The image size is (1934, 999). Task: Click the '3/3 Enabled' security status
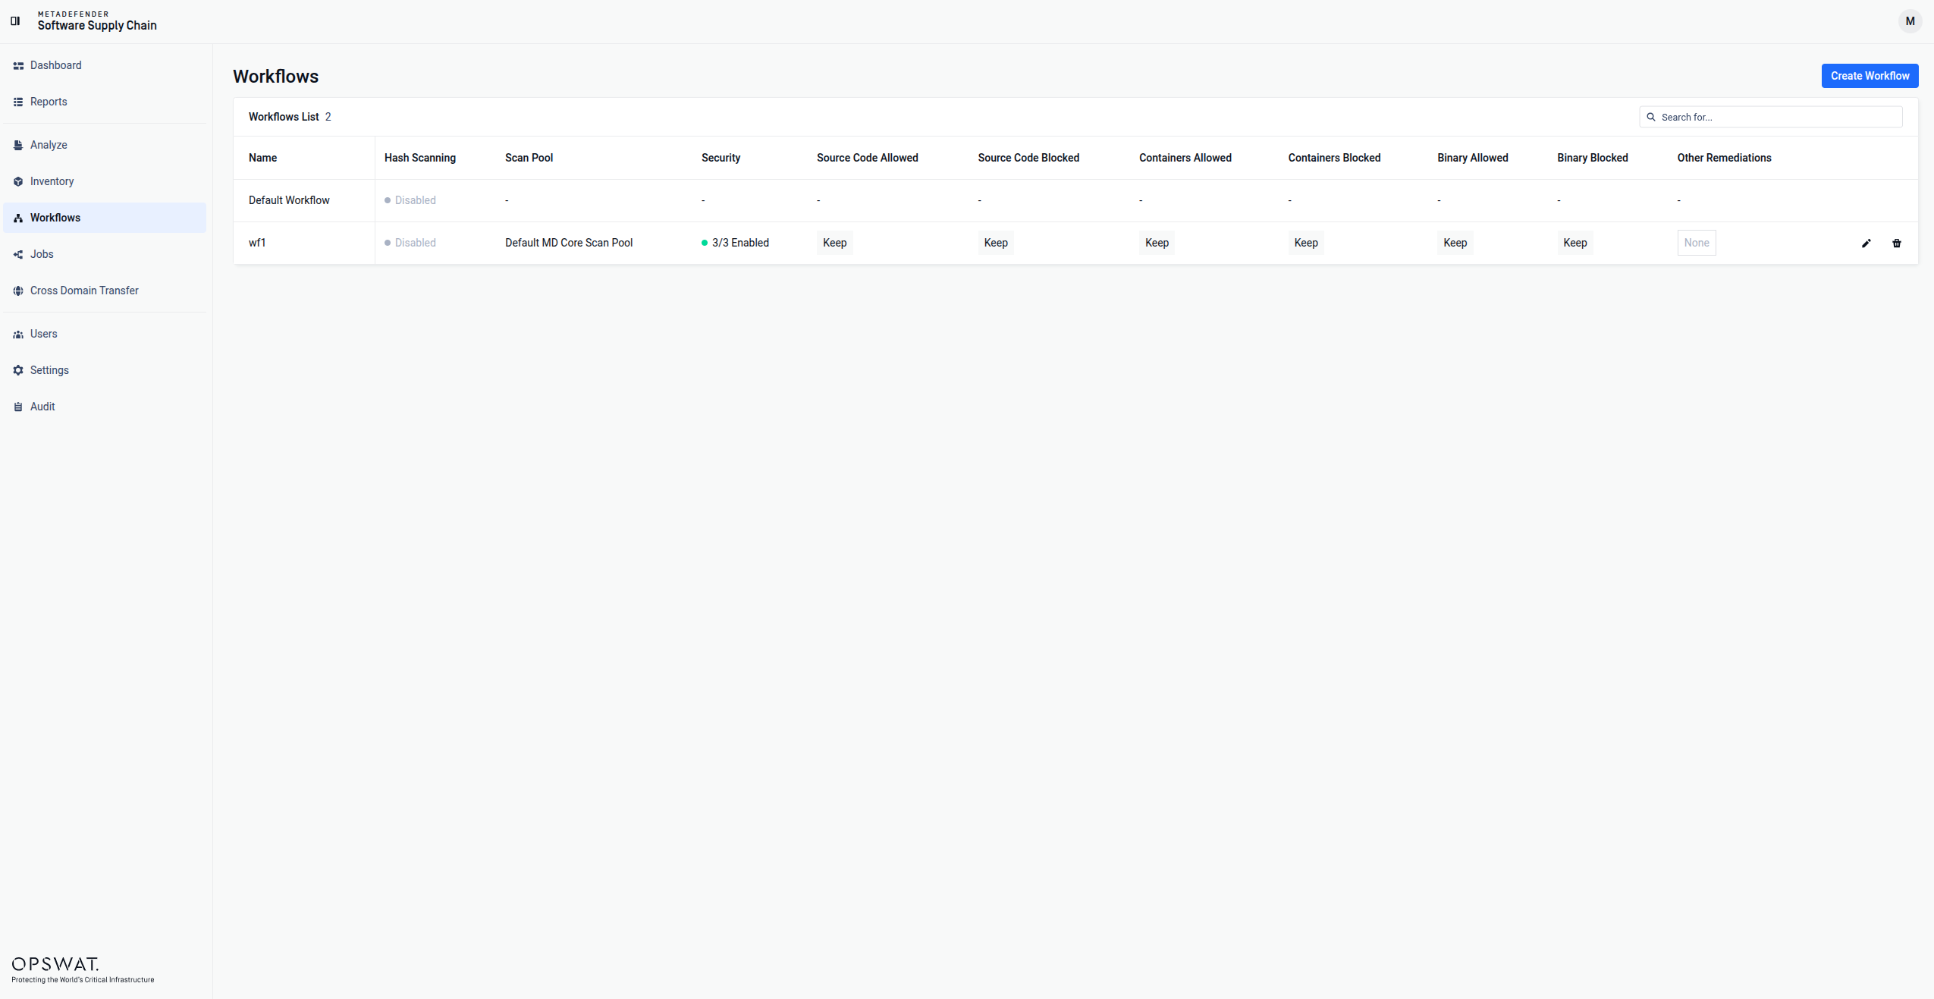coord(735,243)
